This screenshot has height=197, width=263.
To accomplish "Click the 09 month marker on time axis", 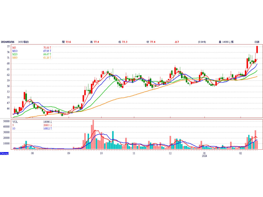I will 68,153.
